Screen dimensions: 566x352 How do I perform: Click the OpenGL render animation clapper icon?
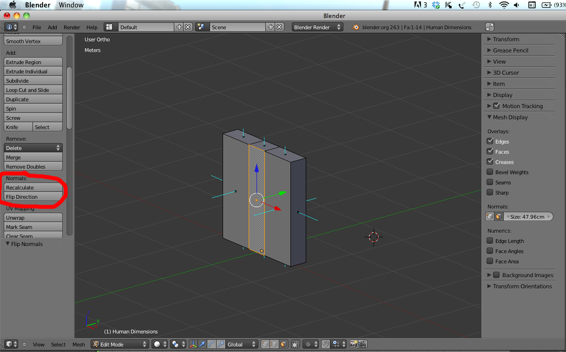click(x=362, y=344)
